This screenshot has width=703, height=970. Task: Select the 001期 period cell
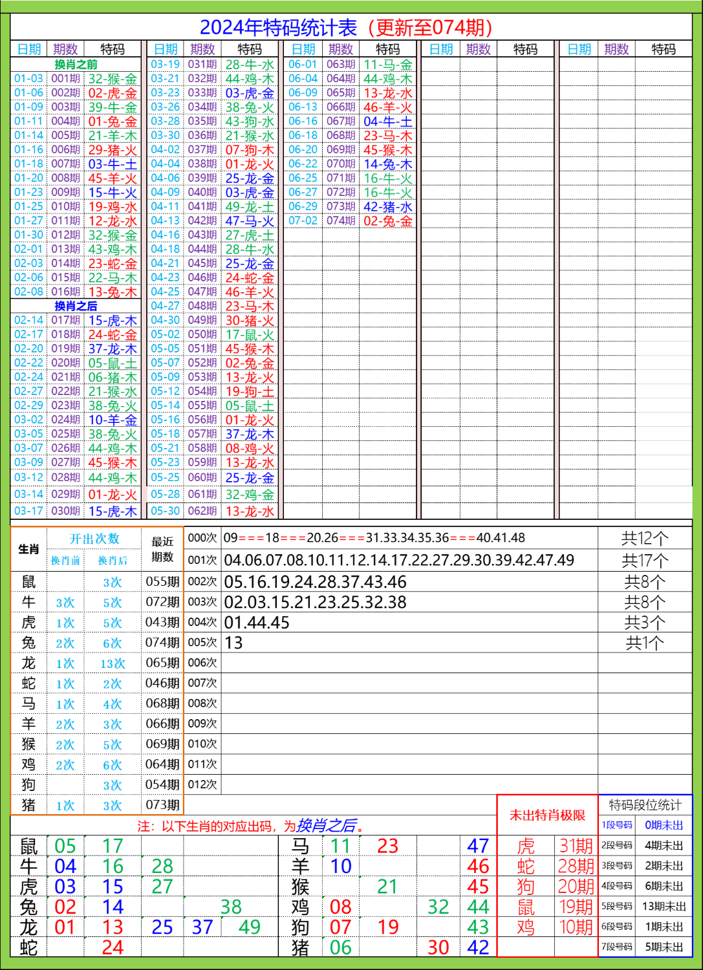[x=65, y=79]
